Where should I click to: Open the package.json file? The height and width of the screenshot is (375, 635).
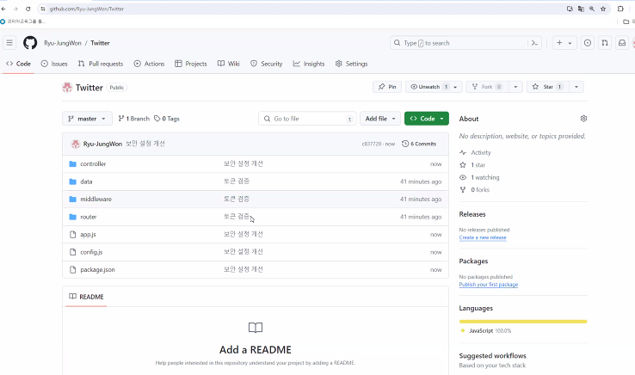point(97,270)
